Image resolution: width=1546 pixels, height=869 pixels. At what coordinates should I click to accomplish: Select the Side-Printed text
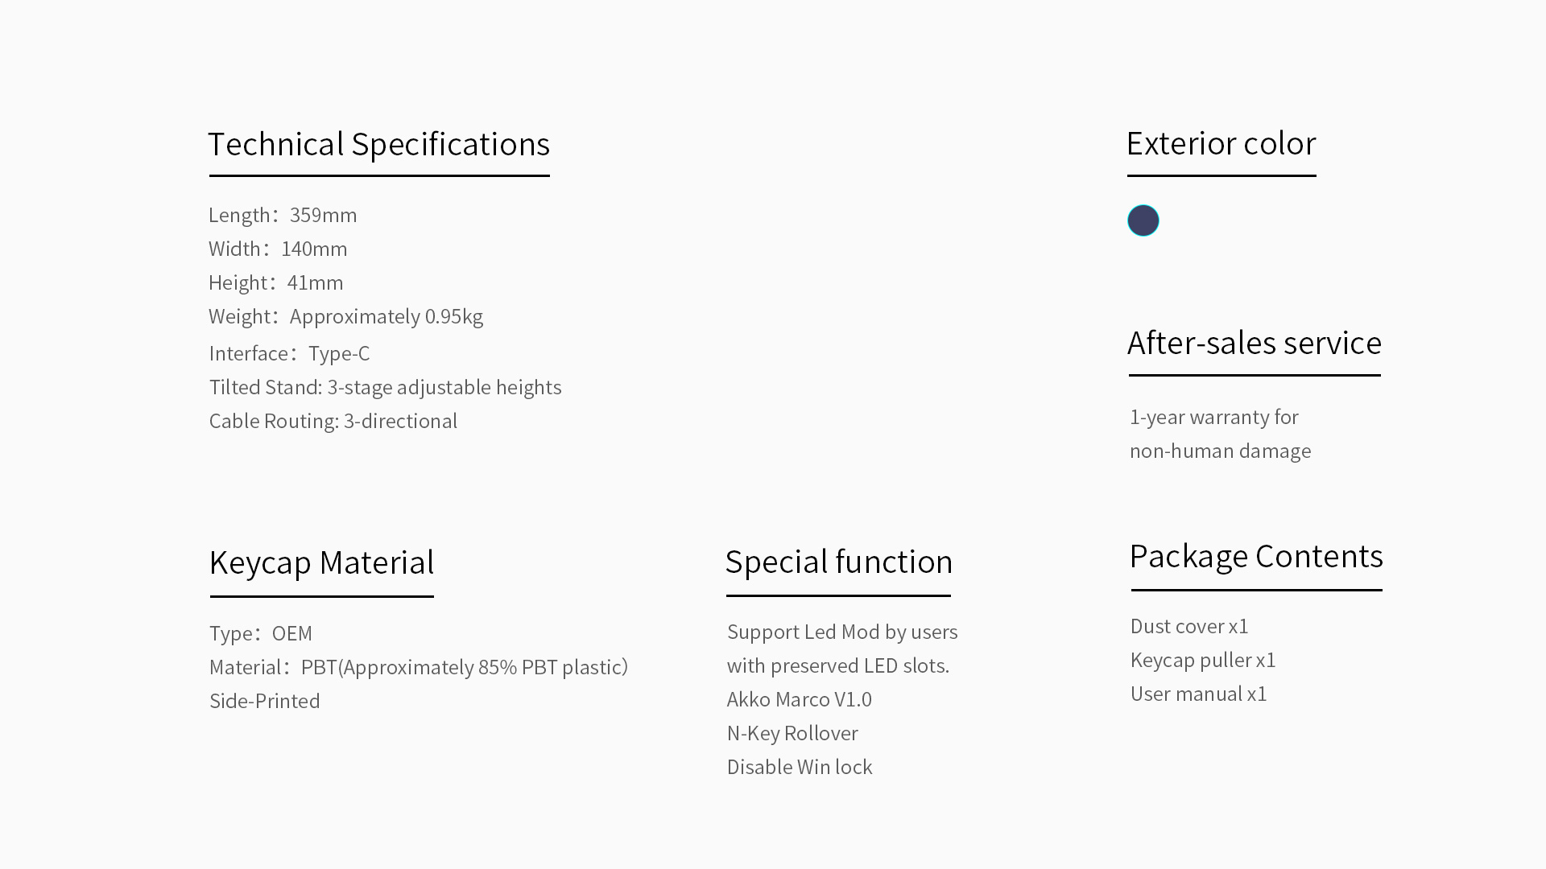(x=264, y=701)
